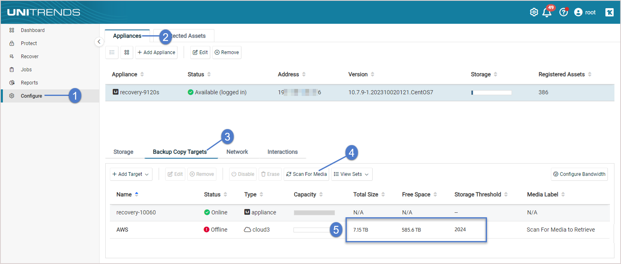Click the Kaseya K icon in header
621x264 pixels.
[609, 12]
